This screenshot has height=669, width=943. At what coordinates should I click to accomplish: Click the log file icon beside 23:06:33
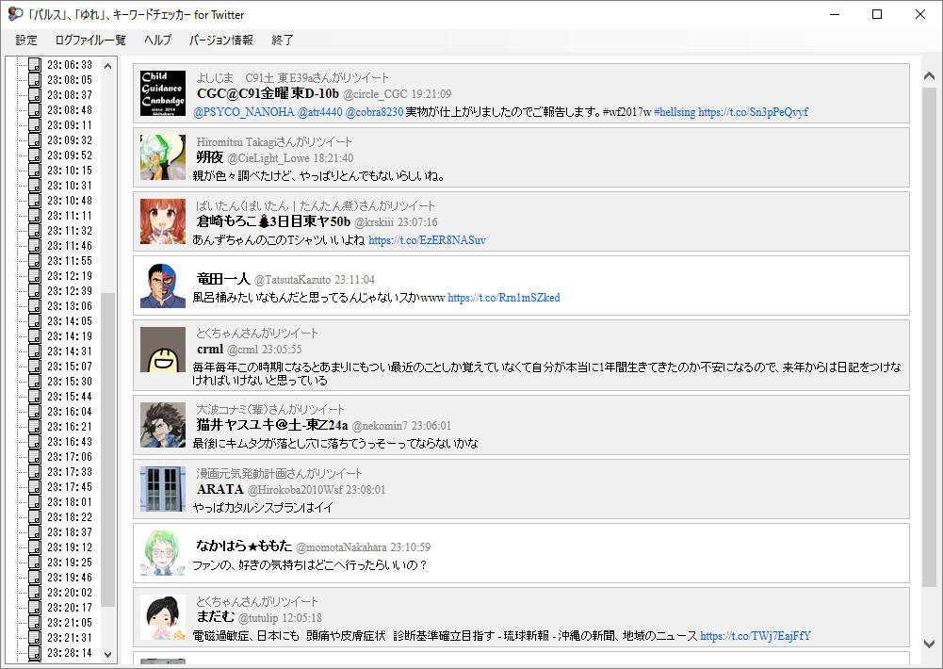coord(35,64)
